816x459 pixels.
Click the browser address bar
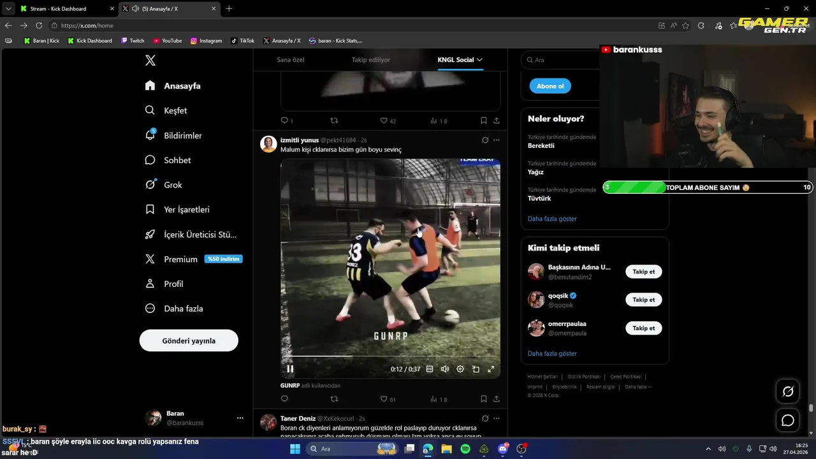pos(351,25)
